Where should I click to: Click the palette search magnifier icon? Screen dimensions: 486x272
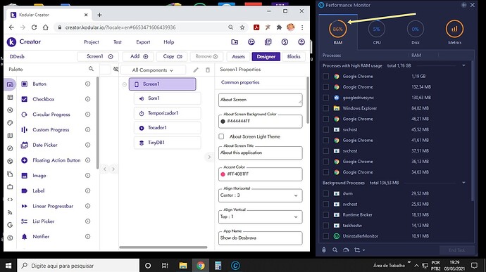click(x=91, y=69)
